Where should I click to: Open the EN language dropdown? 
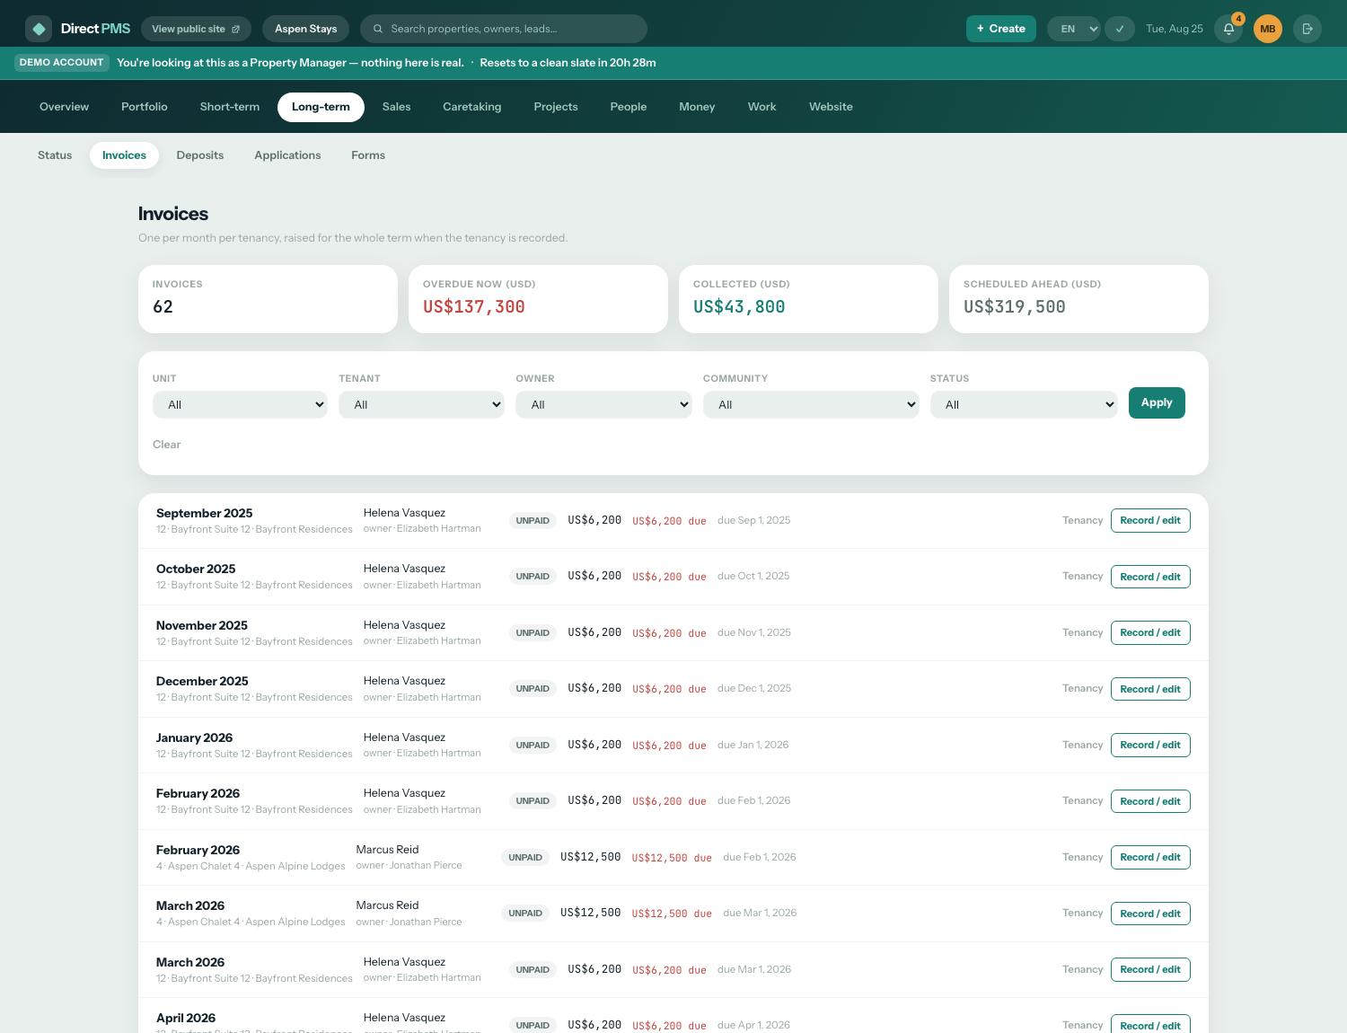[x=1075, y=29]
